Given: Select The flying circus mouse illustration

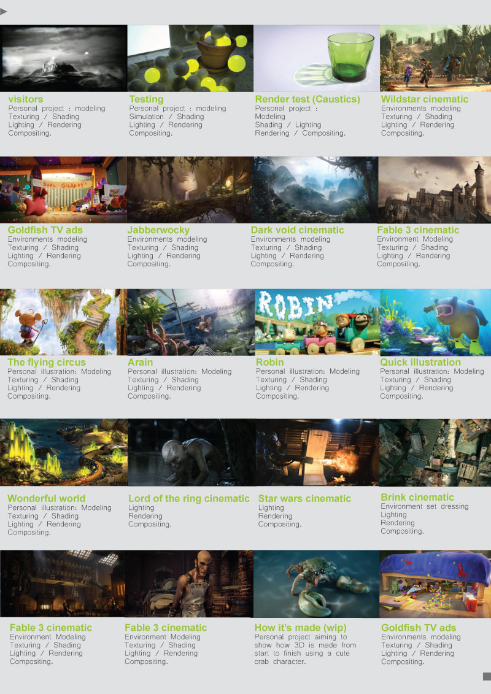Looking at the screenshot, I should tap(63, 322).
